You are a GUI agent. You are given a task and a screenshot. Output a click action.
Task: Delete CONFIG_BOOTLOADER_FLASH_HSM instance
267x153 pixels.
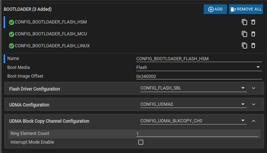click(x=253, y=22)
